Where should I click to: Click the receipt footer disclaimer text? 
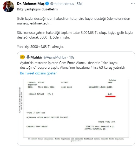click(76, 140)
